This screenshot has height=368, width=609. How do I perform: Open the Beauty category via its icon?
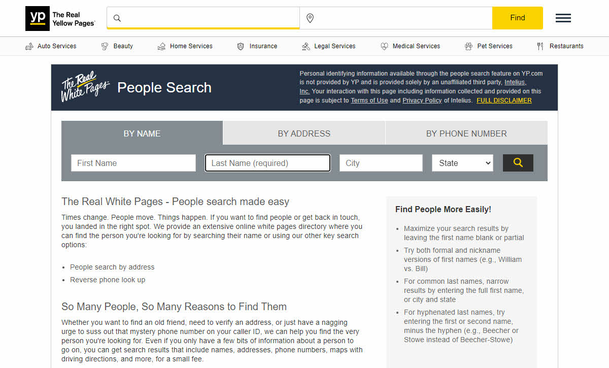click(105, 46)
